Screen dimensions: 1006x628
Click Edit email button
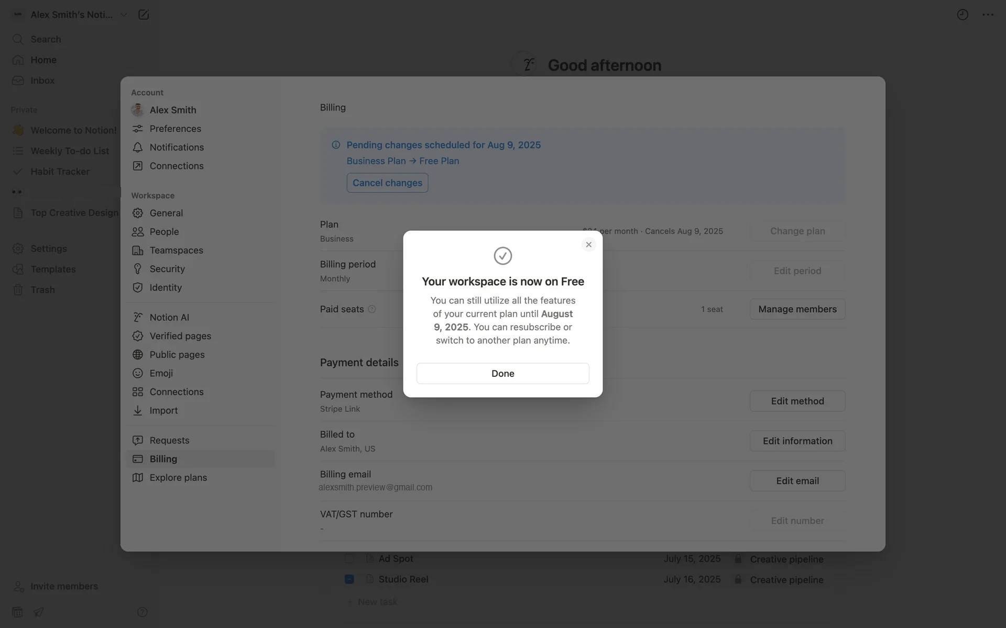pos(797,480)
